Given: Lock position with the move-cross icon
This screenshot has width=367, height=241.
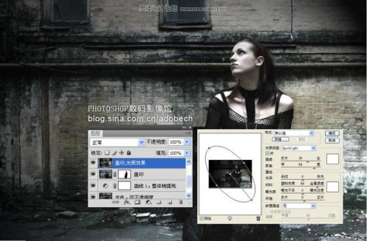Looking at the screenshot, I should click(x=121, y=153).
